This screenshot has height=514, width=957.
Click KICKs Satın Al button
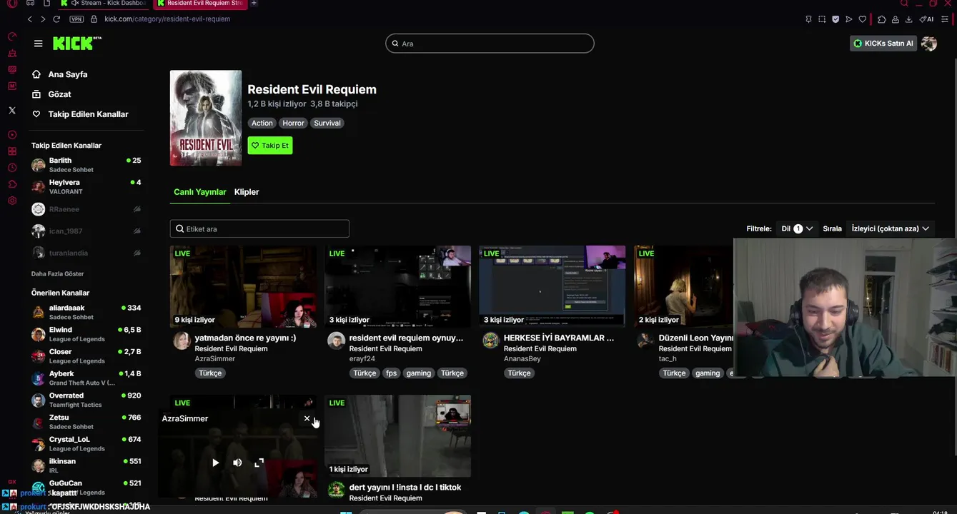(x=883, y=44)
